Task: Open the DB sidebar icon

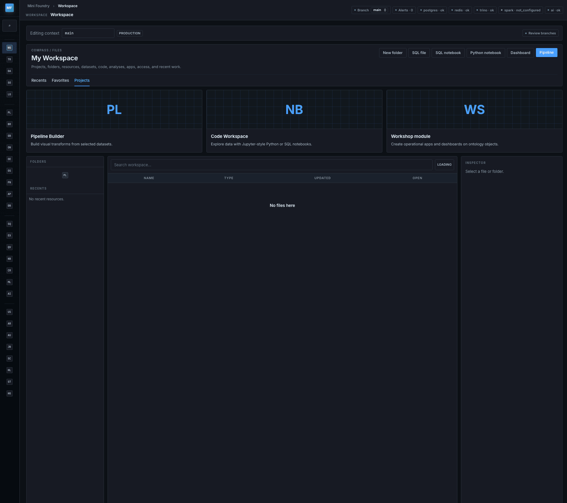Action: 9,206
